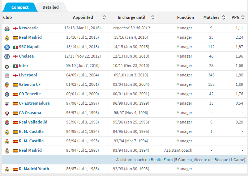Click the R. Madrid Youth crest icon
Viewport: 248px width, 176px height.
(7, 169)
